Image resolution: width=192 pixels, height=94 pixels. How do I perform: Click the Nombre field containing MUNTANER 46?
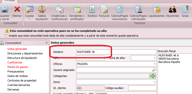tap(116, 52)
